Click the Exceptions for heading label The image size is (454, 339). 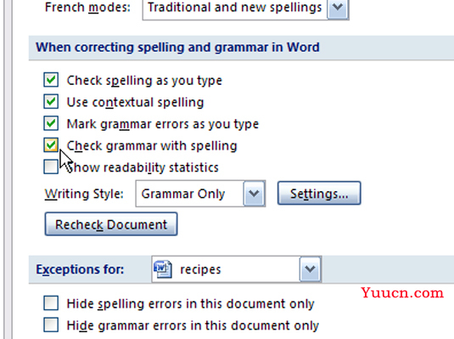[80, 269]
